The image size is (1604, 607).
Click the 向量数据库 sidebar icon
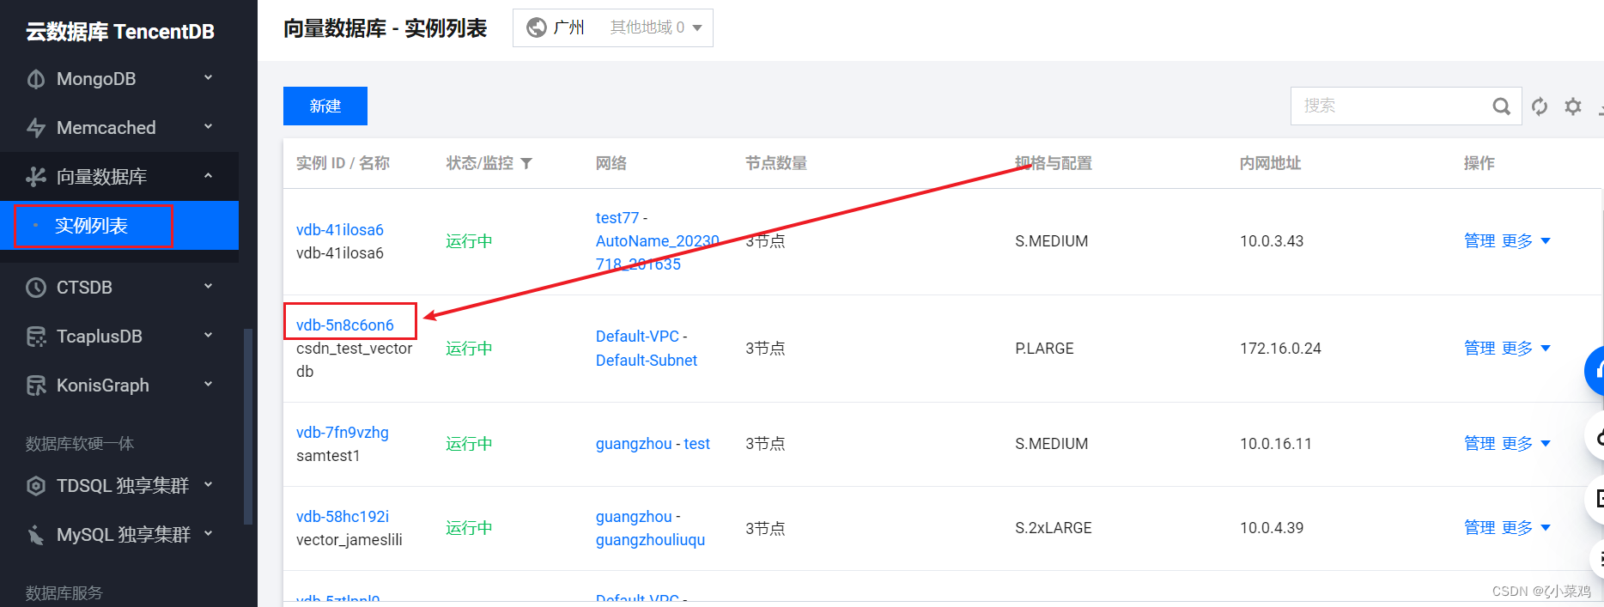(36, 177)
